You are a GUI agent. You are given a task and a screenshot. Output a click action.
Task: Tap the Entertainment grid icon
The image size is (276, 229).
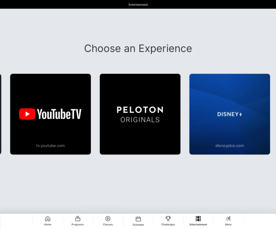tap(198, 218)
